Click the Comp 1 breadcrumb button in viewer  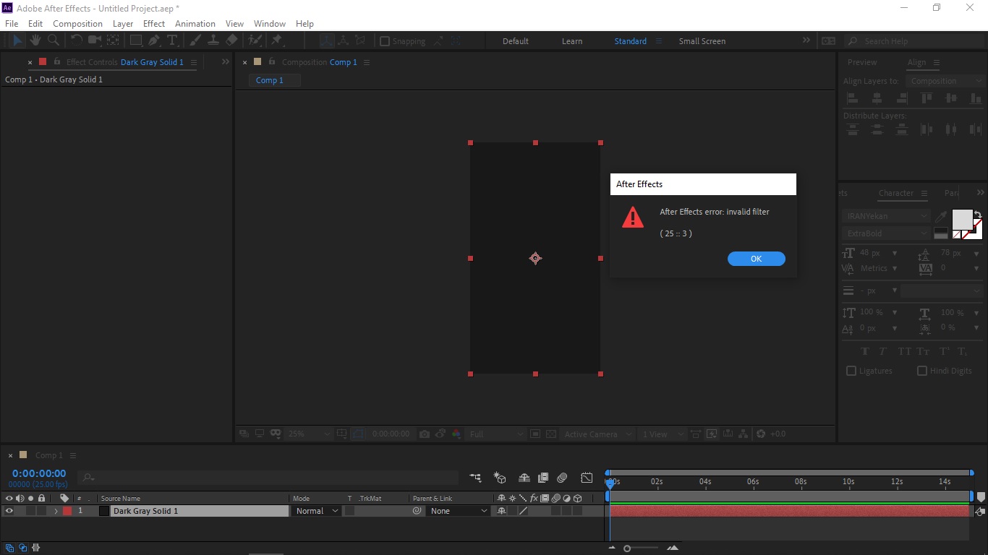click(275, 80)
